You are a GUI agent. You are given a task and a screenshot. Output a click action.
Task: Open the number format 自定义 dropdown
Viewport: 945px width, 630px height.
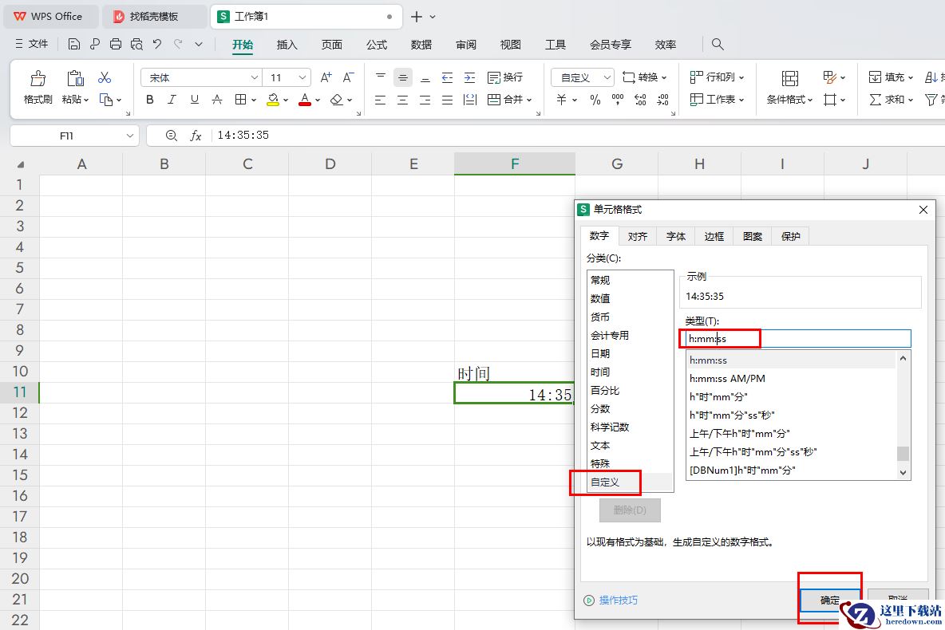(x=607, y=77)
